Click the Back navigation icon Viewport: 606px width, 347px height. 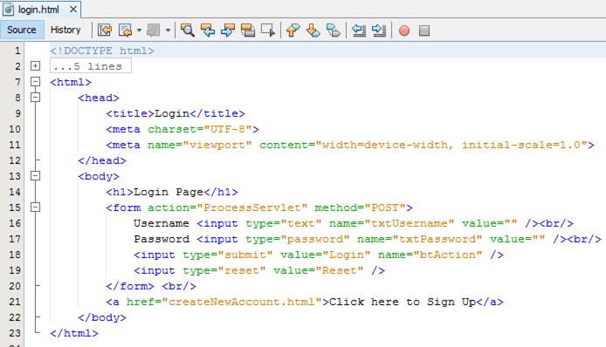pyautogui.click(x=125, y=31)
